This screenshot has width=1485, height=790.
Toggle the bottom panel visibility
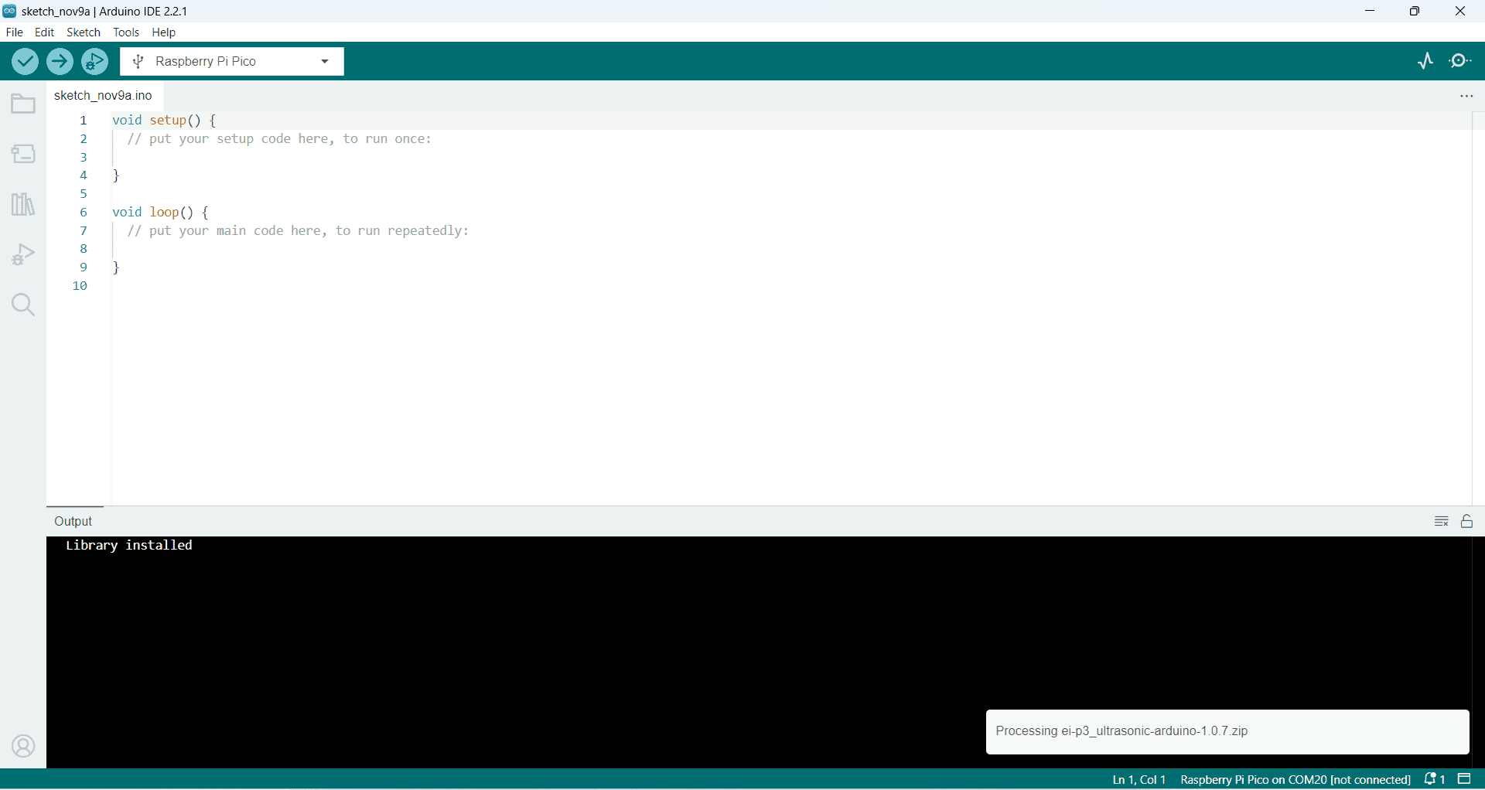(1464, 779)
